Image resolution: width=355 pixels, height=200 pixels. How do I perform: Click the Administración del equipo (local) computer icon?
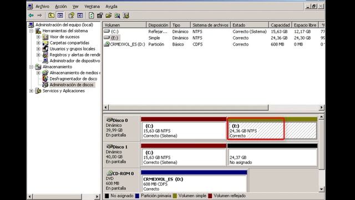pyautogui.click(x=31, y=24)
